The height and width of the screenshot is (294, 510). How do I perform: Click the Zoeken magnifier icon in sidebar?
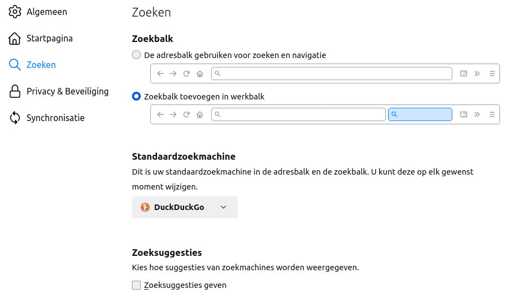tap(15, 65)
